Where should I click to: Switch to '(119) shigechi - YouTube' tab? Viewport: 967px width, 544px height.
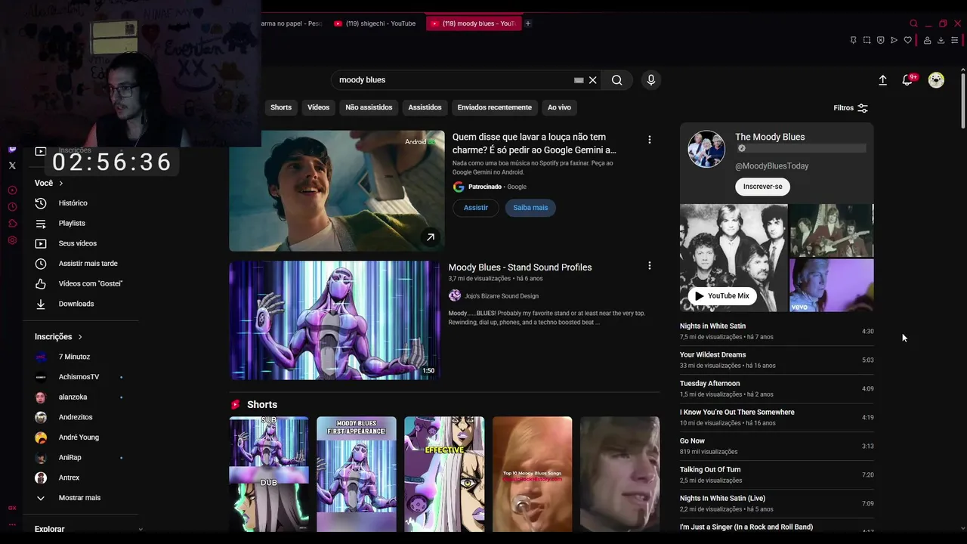(375, 23)
